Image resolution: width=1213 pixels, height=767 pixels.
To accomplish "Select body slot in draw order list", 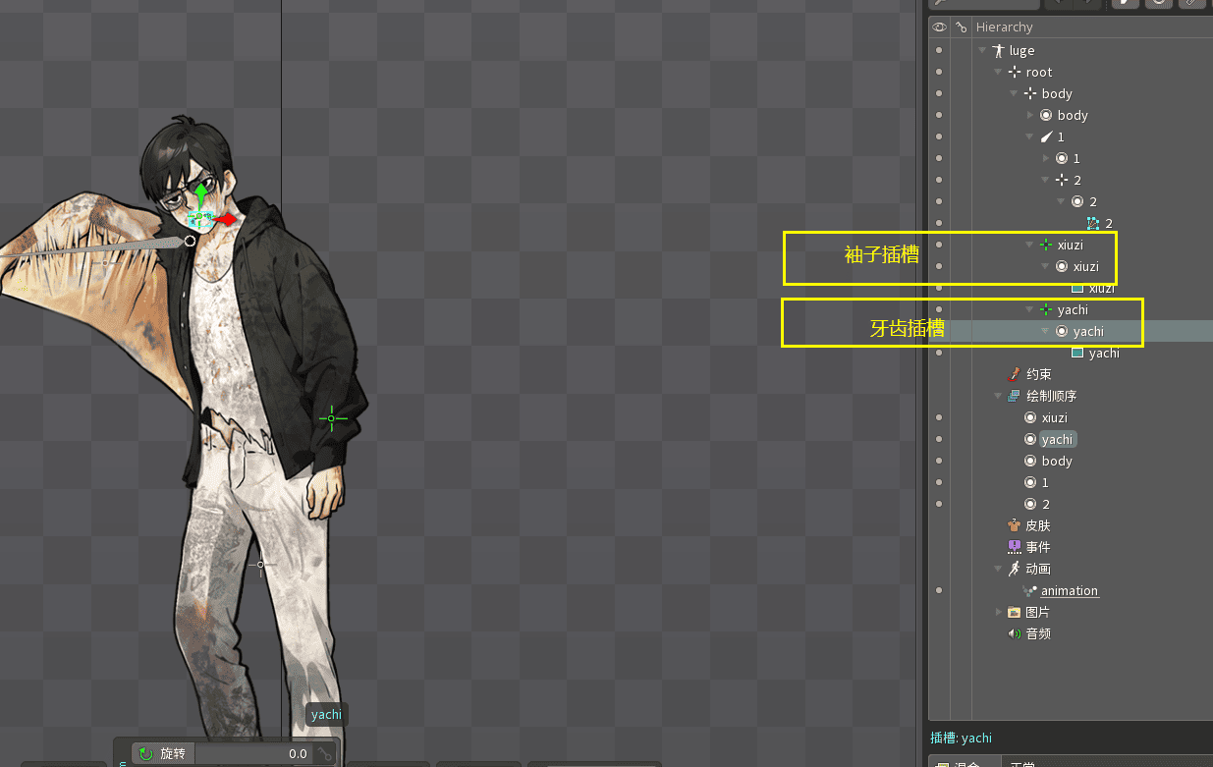I will [x=1056, y=461].
